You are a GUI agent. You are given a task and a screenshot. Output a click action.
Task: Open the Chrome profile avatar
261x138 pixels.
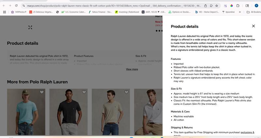pyautogui.click(x=256, y=6)
